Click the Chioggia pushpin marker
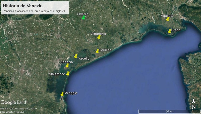 click(x=62, y=94)
